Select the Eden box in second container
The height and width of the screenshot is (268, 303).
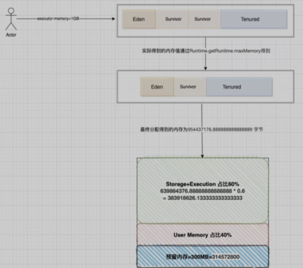[157, 87]
